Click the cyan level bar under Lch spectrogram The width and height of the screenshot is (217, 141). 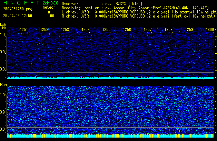coord(110,78)
